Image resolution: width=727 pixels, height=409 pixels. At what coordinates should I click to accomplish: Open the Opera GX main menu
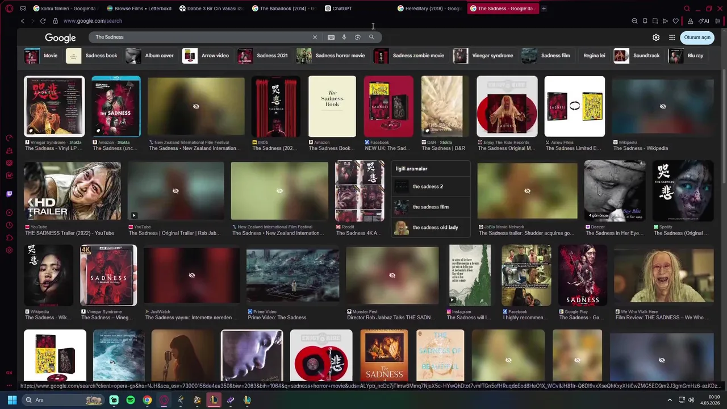coord(9,9)
